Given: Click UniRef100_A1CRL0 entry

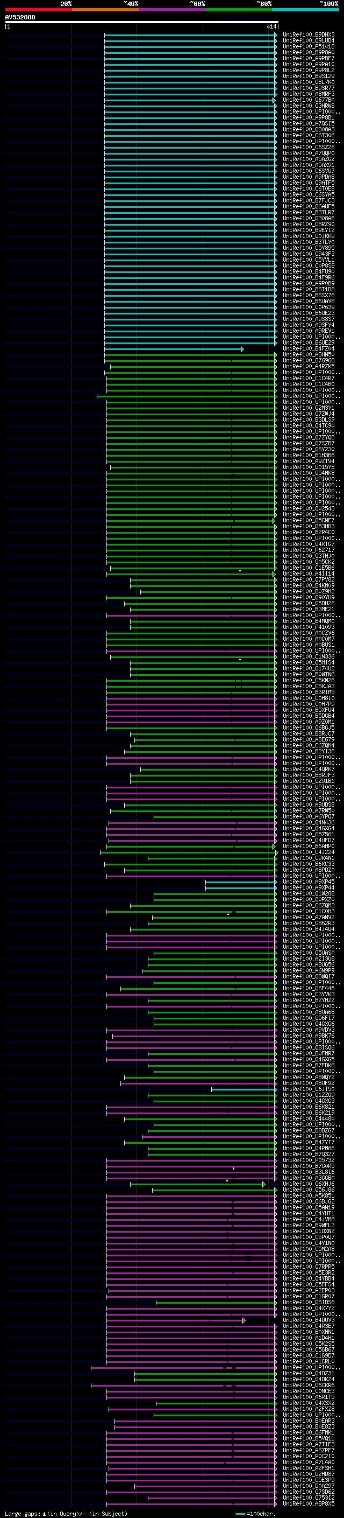Looking at the screenshot, I should 309,1361.
